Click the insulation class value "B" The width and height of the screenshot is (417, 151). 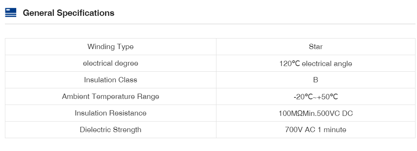[315, 80]
